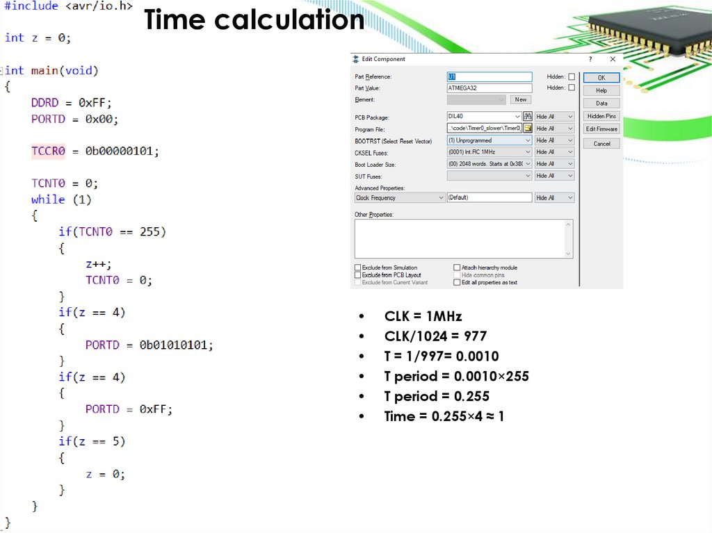Image resolution: width=712 pixels, height=533 pixels.
Task: Click the Program File path field
Action: point(485,129)
